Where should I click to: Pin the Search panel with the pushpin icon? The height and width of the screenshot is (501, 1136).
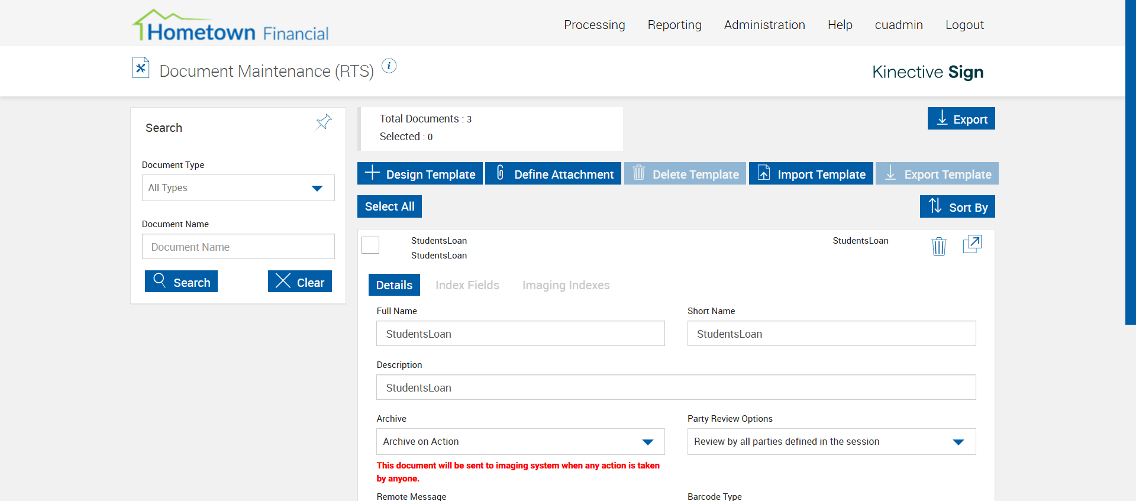[x=324, y=122]
